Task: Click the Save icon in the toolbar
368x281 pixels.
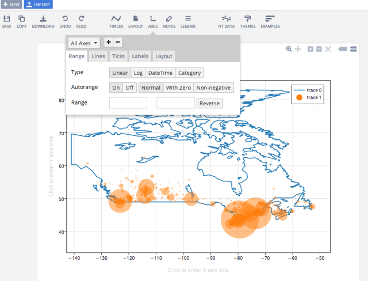Action: coord(7,21)
